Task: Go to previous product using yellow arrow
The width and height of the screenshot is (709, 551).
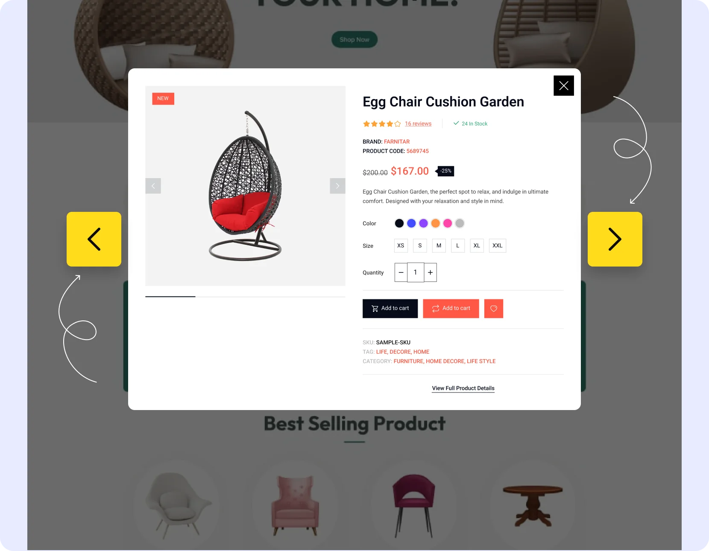Action: (94, 239)
